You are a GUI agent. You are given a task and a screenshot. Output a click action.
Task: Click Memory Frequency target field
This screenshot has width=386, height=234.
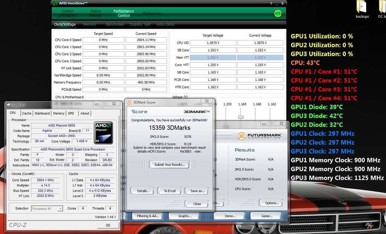(x=103, y=82)
